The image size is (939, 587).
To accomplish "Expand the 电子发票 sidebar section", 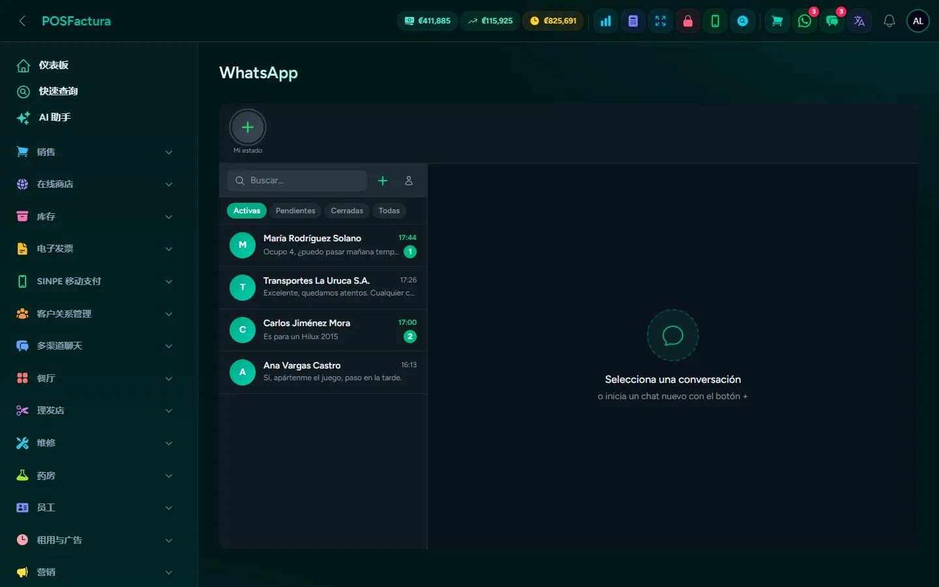I will coord(95,249).
